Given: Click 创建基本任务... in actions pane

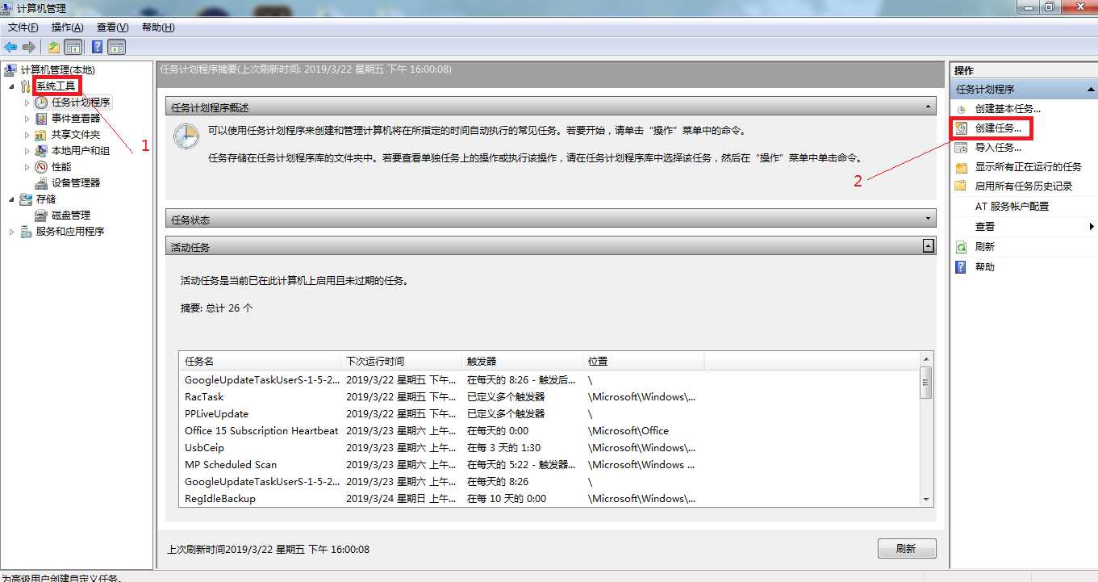Looking at the screenshot, I should (x=1008, y=109).
